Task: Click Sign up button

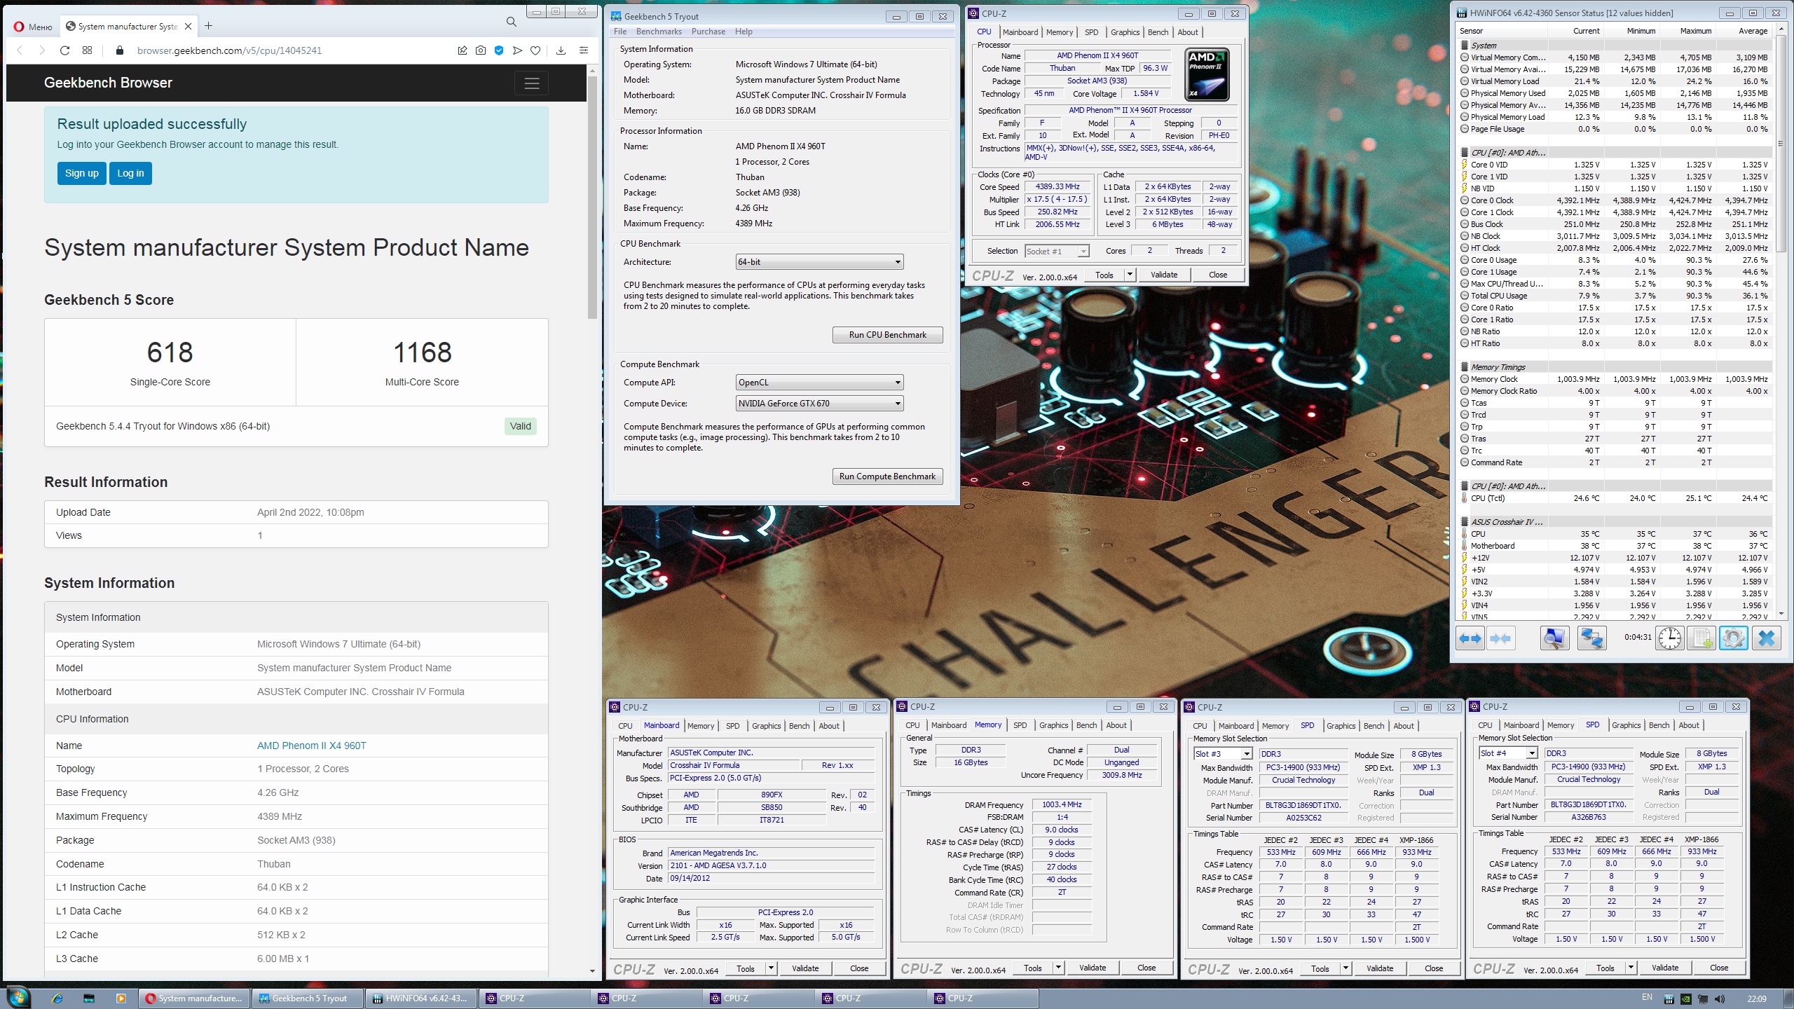Action: (x=82, y=173)
